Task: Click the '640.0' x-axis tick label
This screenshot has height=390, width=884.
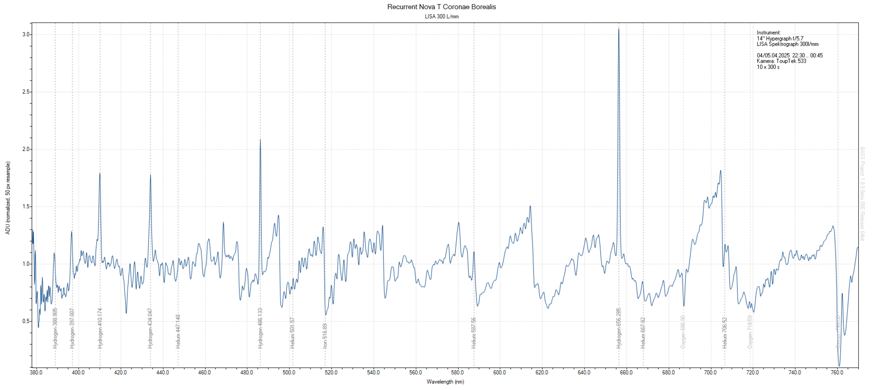Action: (584, 373)
